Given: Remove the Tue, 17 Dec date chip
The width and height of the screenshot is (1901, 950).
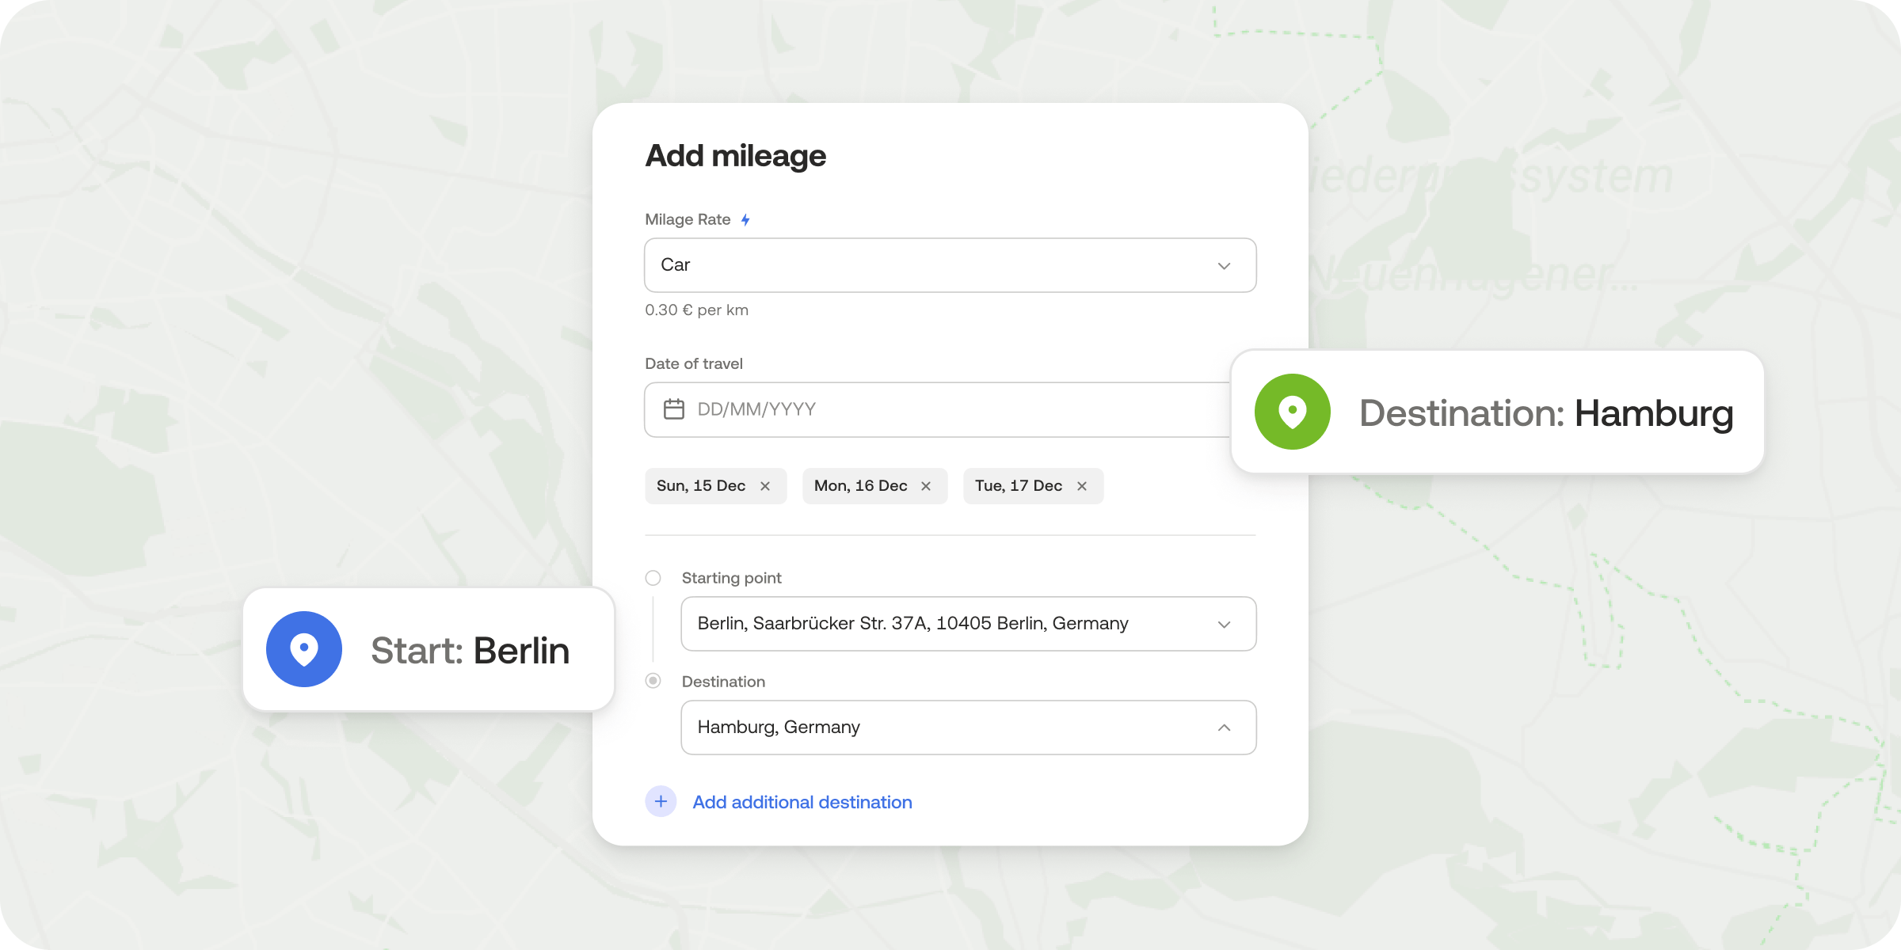Looking at the screenshot, I should point(1082,486).
